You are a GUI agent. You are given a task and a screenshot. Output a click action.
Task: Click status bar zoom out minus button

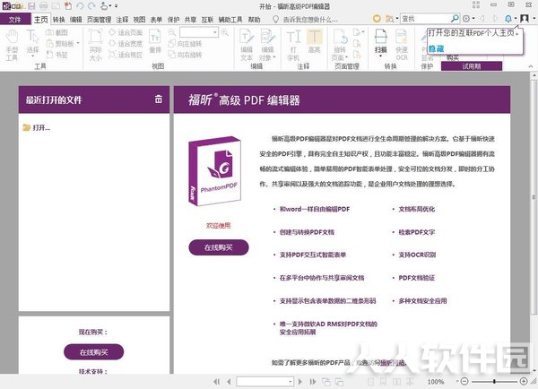point(464,381)
